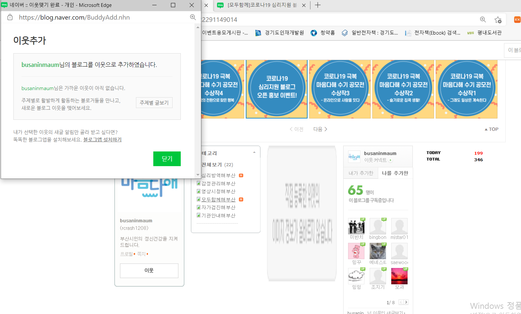Viewport: 521px width, 314px height.
Task: Click 다음 to show next banners
Action: pyautogui.click(x=320, y=129)
